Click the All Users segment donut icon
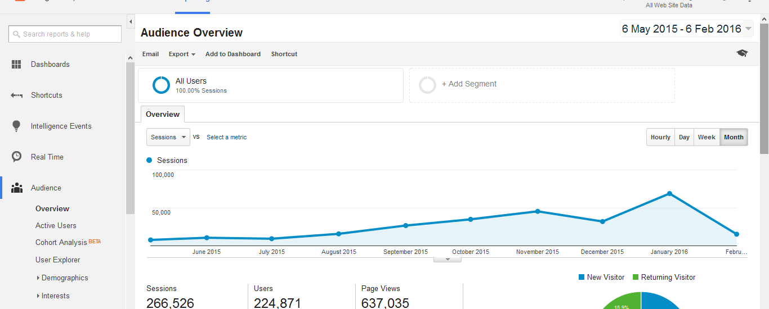Viewport: 769px width, 309px height. (161, 85)
